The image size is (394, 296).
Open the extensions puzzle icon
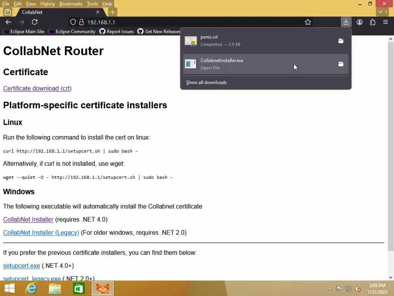(372, 22)
